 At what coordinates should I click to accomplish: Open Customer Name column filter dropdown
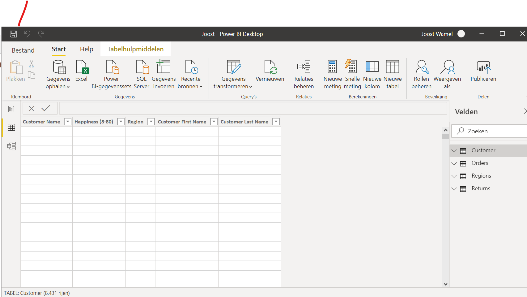[x=68, y=122]
